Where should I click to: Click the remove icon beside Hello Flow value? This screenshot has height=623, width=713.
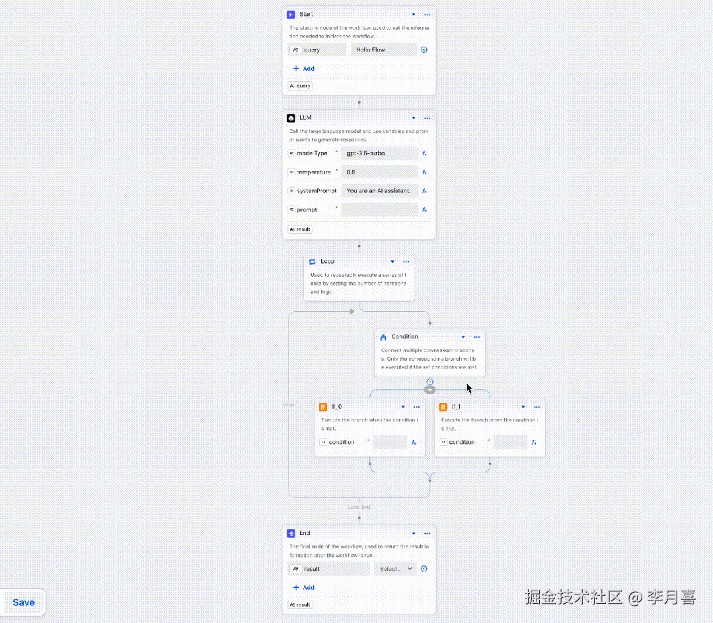[x=424, y=49]
